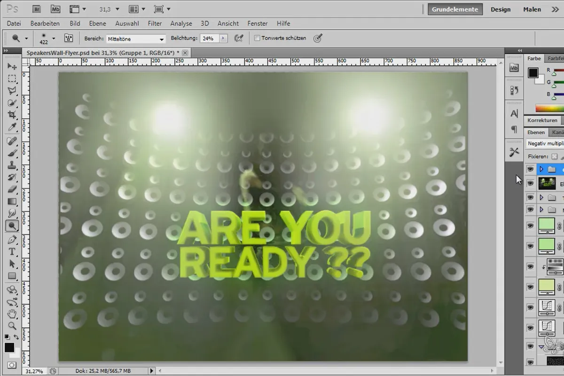Open the Paragraph panel icon
This screenshot has width=564, height=376.
click(514, 129)
